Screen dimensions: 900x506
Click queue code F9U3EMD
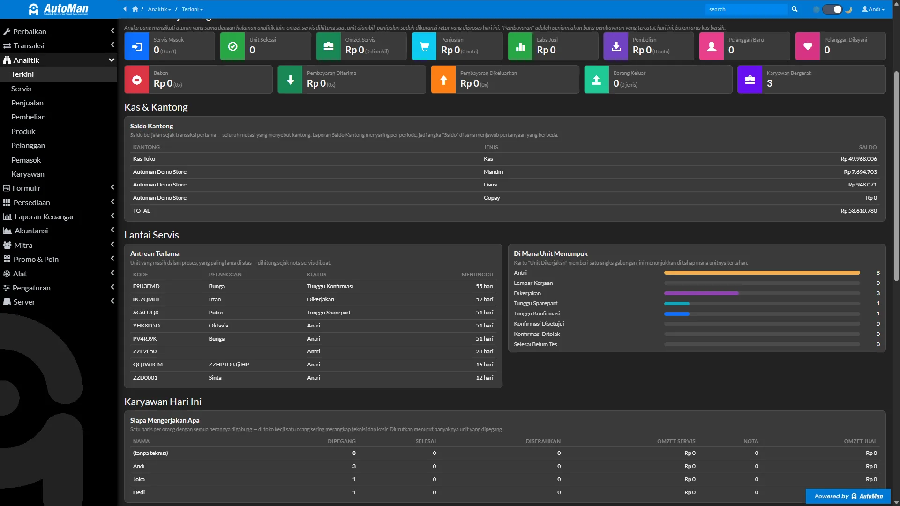click(146, 286)
